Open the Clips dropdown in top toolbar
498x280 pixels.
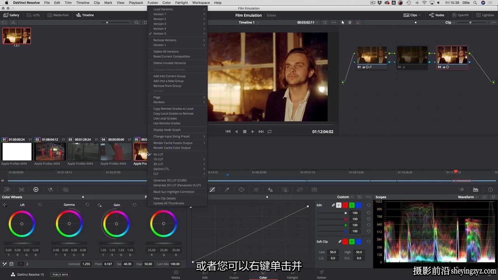(412, 15)
